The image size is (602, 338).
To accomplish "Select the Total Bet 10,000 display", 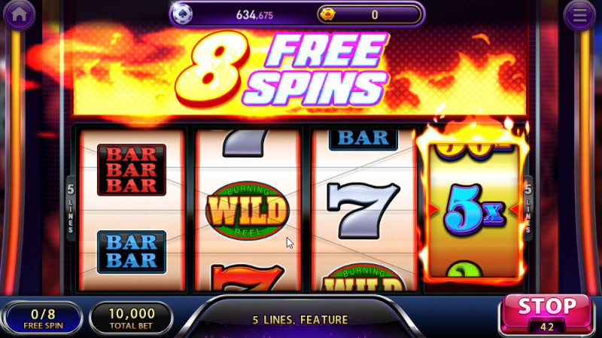I will pos(131,318).
